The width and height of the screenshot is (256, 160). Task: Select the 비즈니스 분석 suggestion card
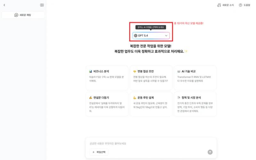pyautogui.click(x=107, y=78)
